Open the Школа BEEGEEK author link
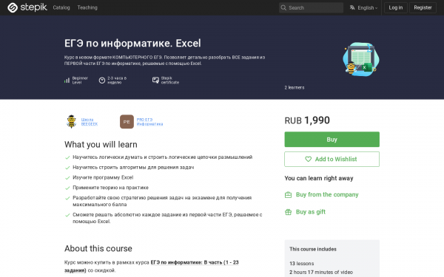The width and height of the screenshot is (444, 277). pos(90,122)
